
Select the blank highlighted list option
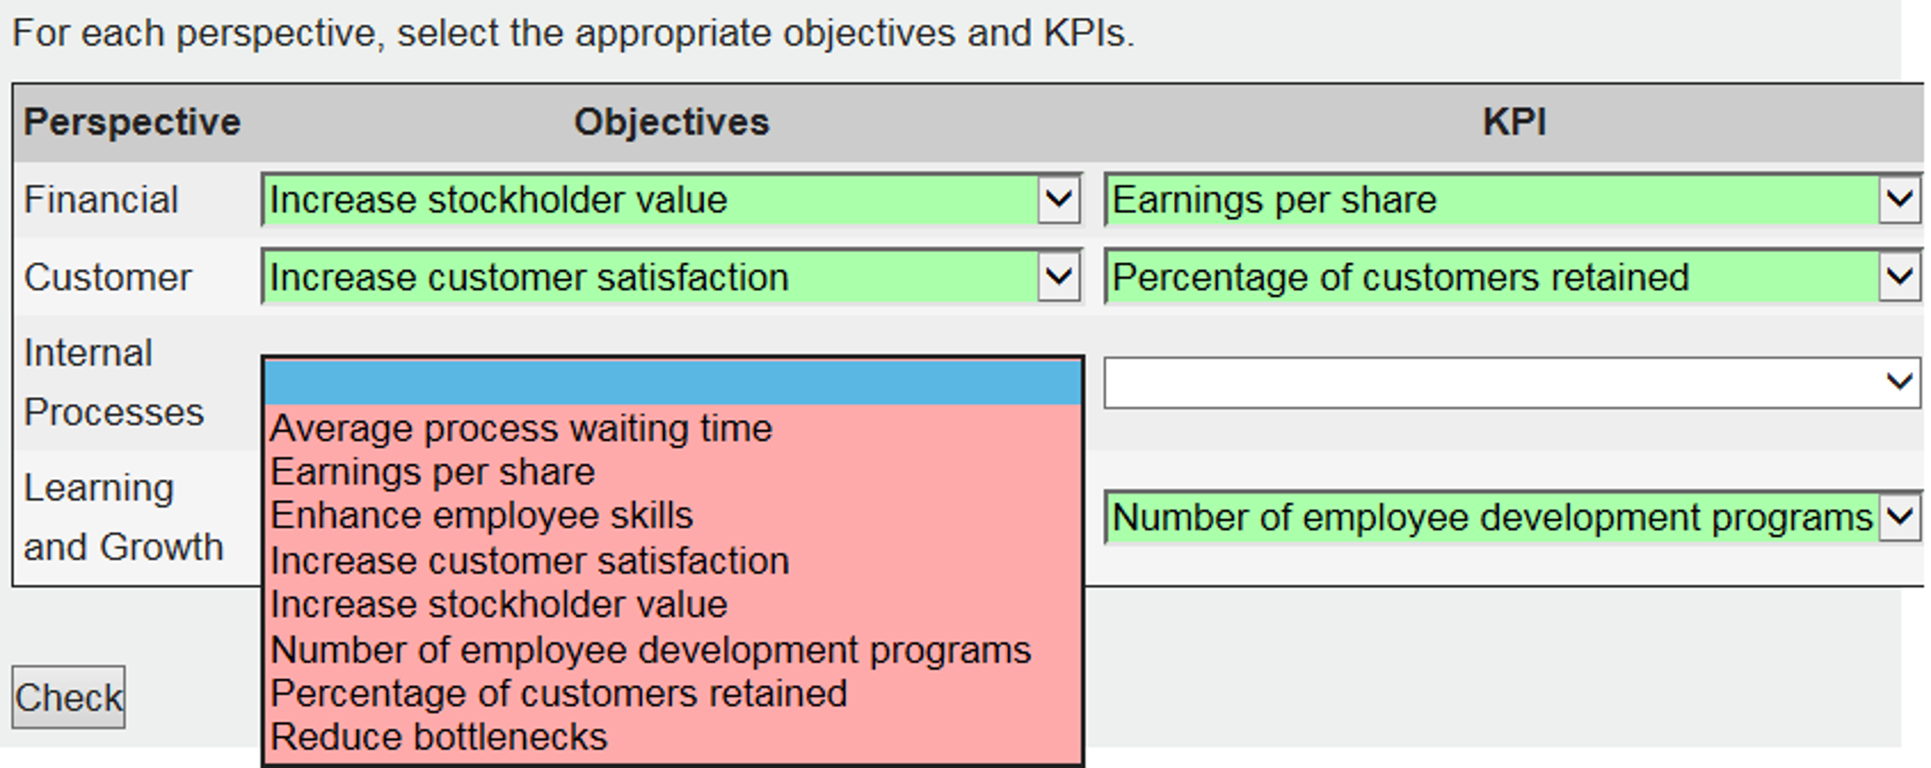tap(673, 383)
